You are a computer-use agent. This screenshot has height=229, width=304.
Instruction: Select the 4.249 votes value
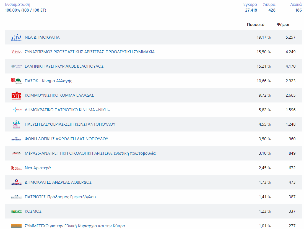[x=290, y=52]
